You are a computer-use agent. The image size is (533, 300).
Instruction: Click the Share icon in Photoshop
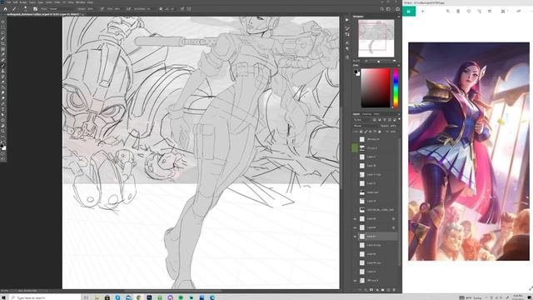[x=397, y=9]
